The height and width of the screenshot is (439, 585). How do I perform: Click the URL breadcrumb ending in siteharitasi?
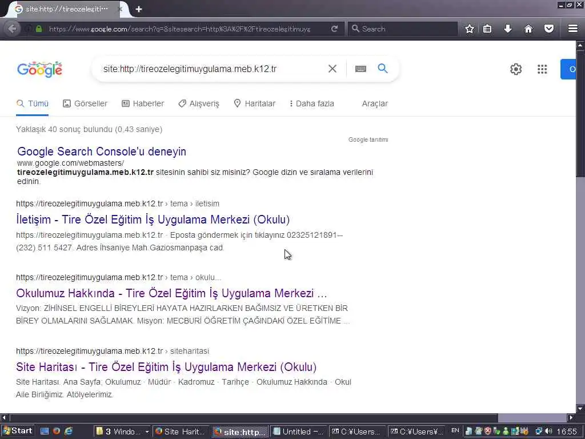(x=113, y=352)
